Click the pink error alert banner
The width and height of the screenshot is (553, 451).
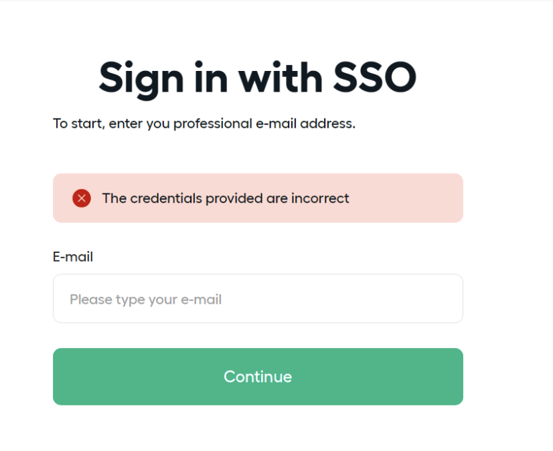[258, 198]
